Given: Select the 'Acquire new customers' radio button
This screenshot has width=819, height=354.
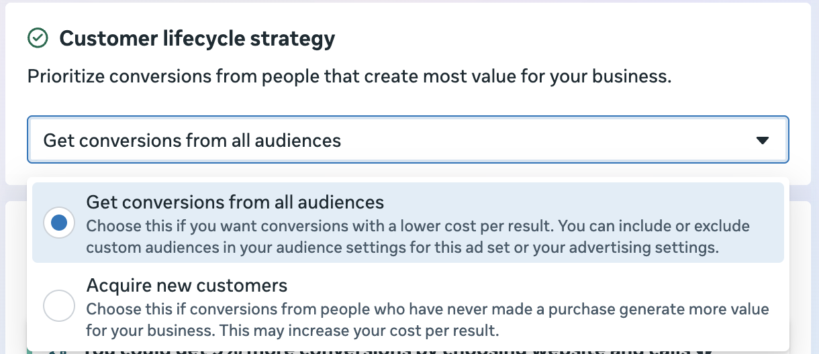Looking at the screenshot, I should [59, 306].
